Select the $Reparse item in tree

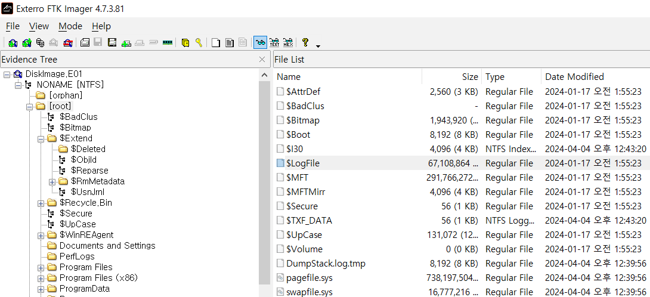click(89, 171)
